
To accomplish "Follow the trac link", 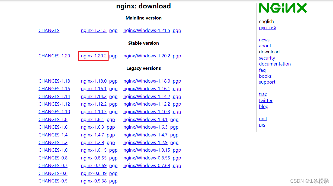I will pyautogui.click(x=263, y=94).
